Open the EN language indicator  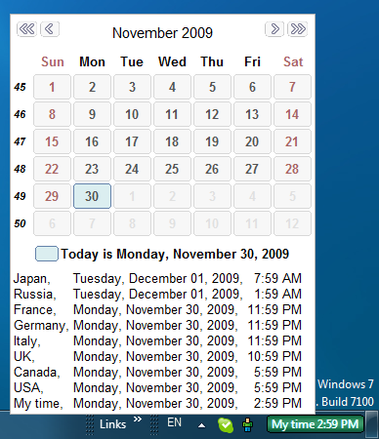(174, 422)
